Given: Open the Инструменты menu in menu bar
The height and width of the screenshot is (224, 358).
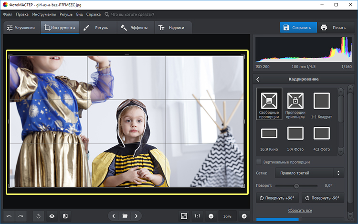Looking at the screenshot, I should tap(44, 14).
